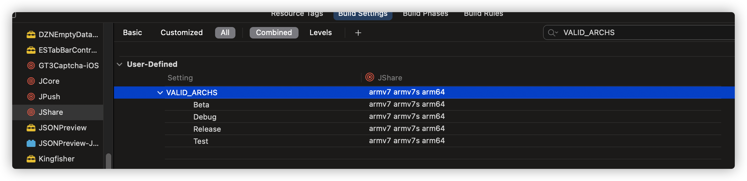747x181 pixels.
Task: Click the JCore target icon
Action: 31,81
